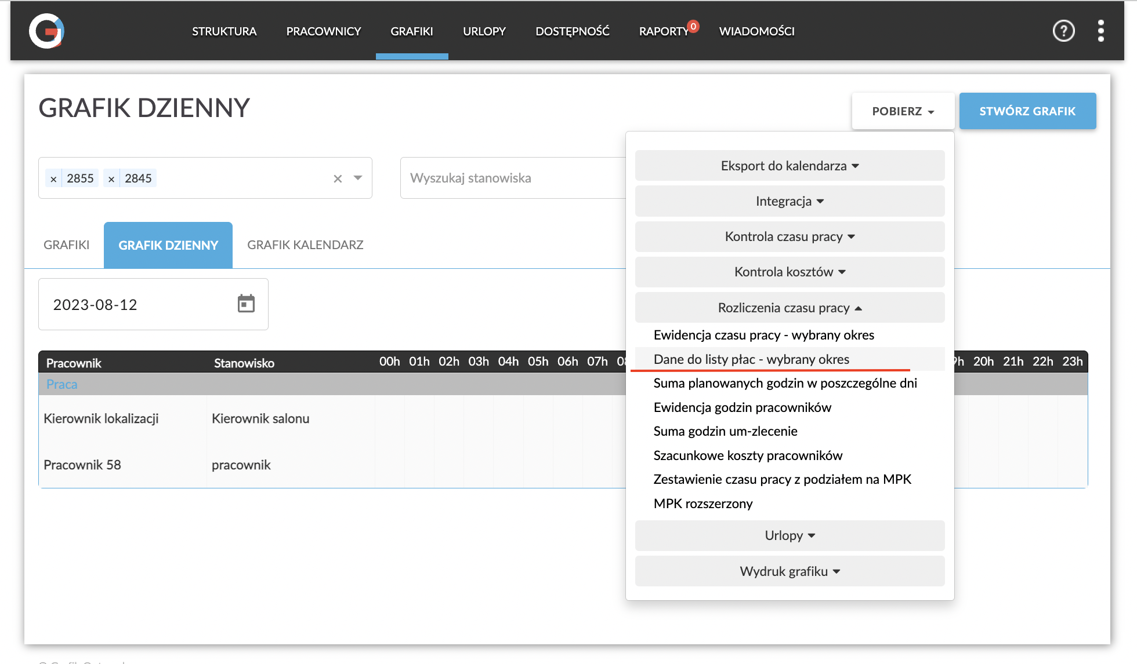Select Dane do listy płac option
Screen dimensions: 1137x664
click(751, 359)
